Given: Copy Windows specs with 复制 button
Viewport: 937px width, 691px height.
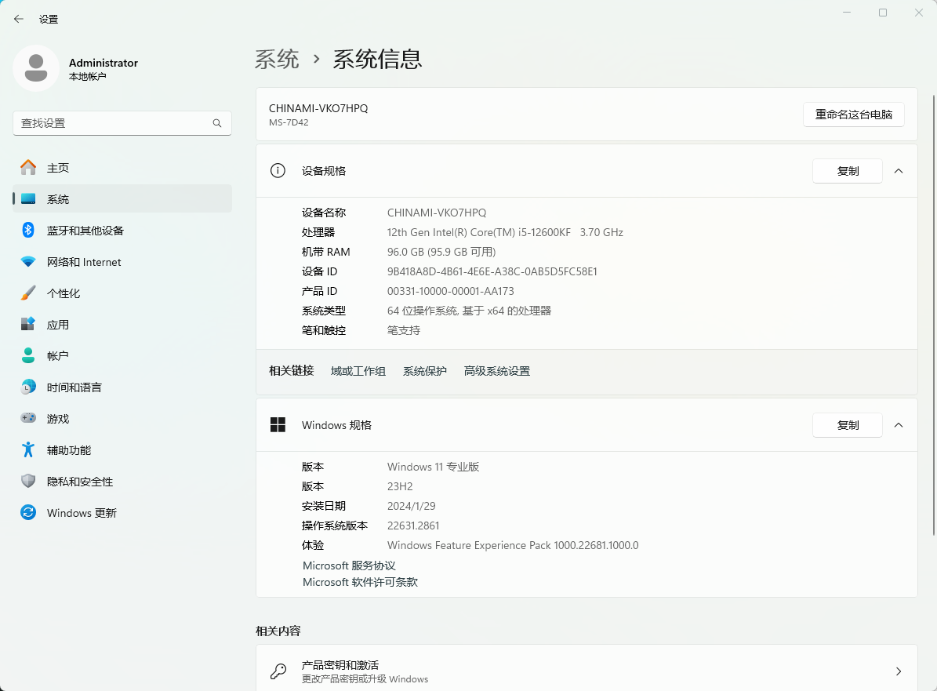Looking at the screenshot, I should (x=848, y=425).
